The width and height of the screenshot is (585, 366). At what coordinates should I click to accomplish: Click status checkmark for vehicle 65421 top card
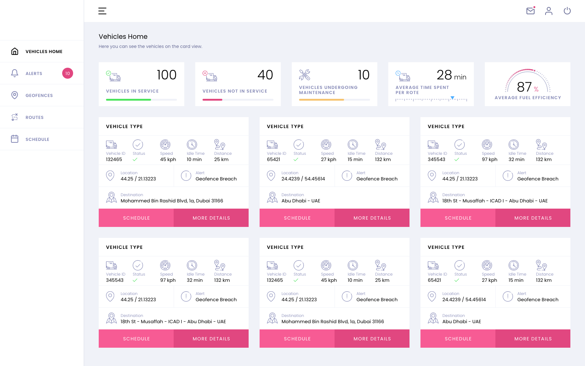[296, 160]
